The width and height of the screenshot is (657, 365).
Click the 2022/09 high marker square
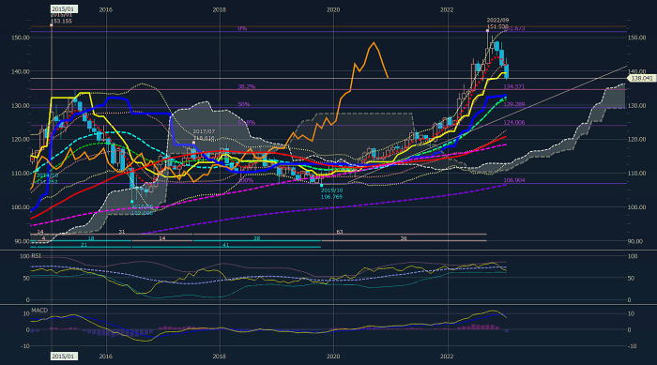pos(487,31)
